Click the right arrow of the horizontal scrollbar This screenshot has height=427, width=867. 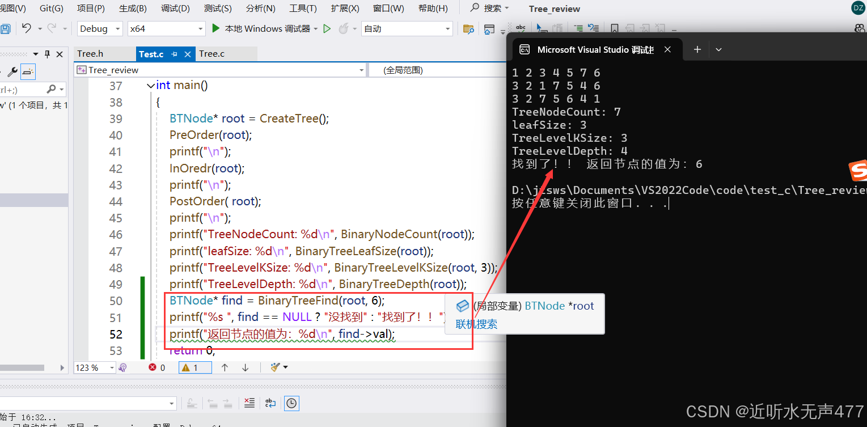point(64,367)
